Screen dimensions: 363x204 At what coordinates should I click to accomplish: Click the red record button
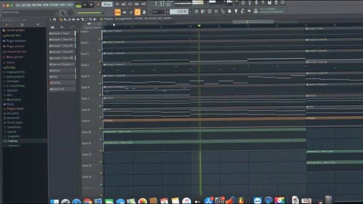98,5
